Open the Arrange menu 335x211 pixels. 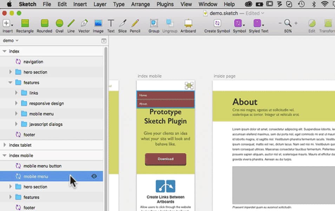[x=141, y=4]
